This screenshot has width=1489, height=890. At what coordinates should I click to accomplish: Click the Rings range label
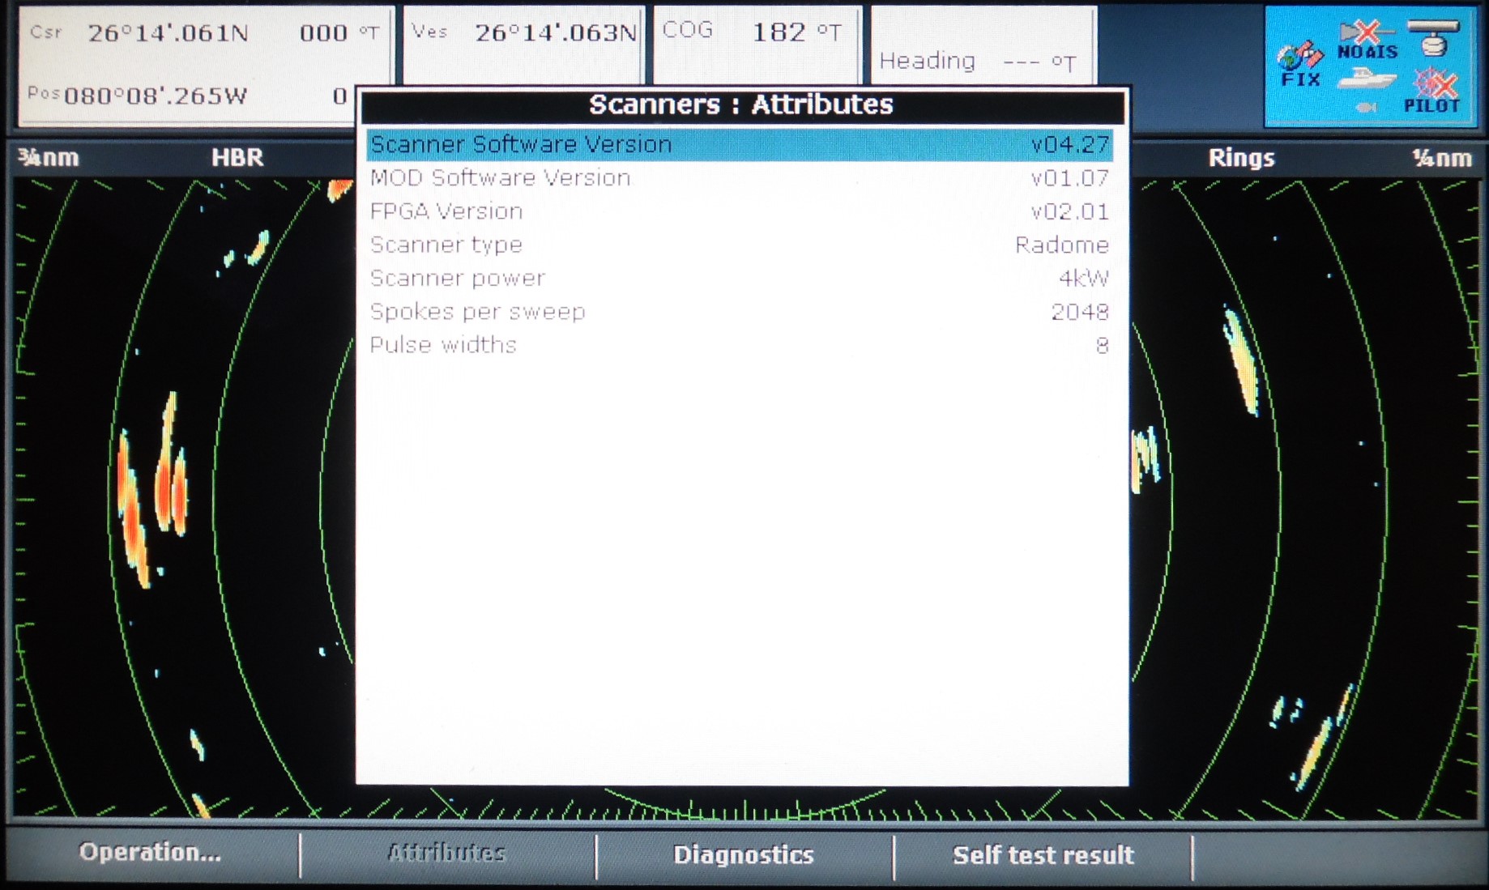pos(1240,158)
